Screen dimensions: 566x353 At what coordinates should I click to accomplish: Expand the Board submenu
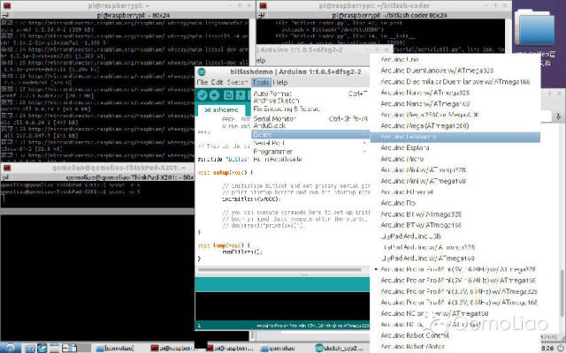pyautogui.click(x=310, y=134)
